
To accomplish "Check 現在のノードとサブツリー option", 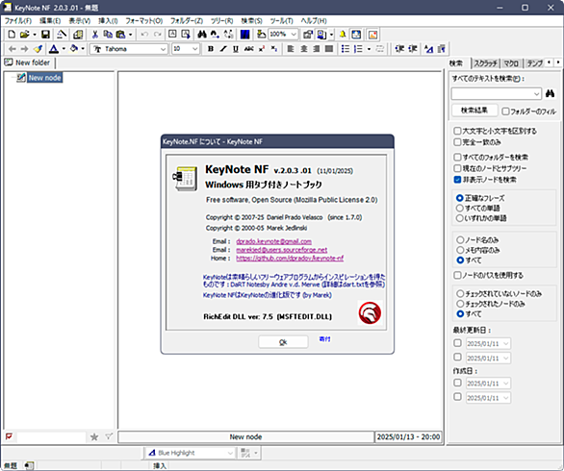I will [457, 168].
